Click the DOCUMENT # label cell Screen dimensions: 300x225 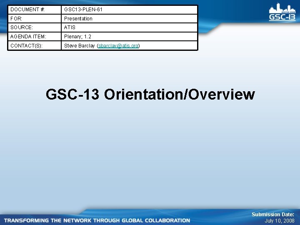click(35, 10)
